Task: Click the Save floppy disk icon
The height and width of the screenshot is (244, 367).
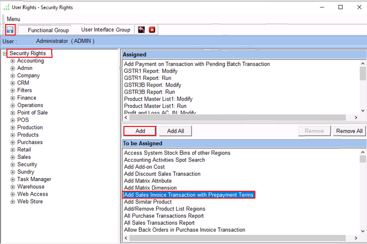Action: [x=10, y=30]
